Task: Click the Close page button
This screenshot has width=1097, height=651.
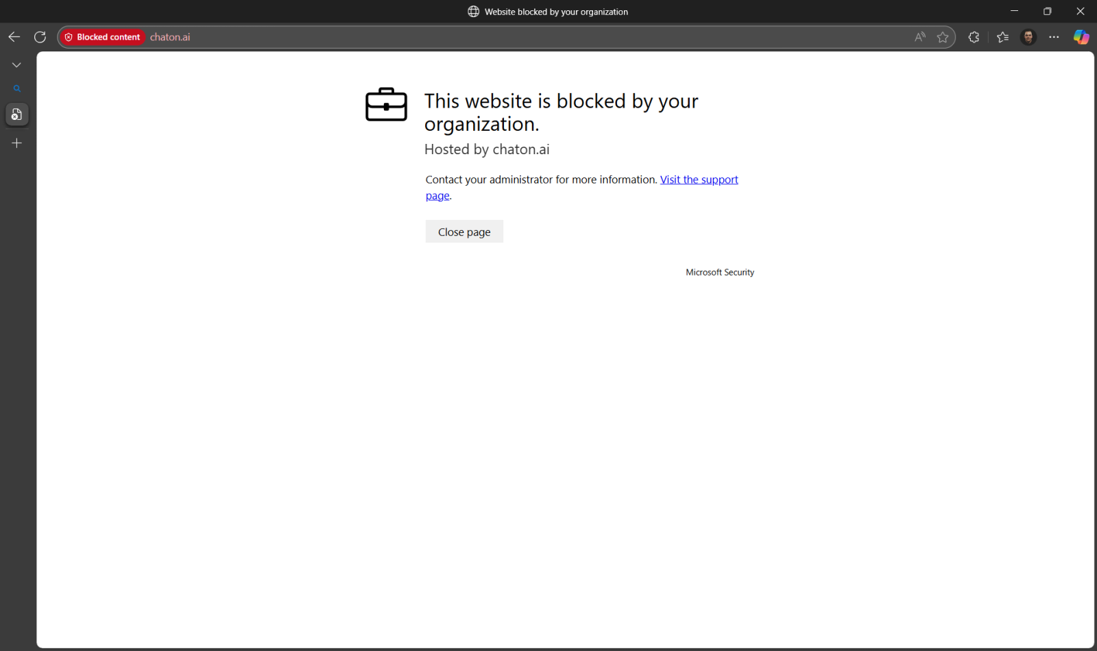Action: point(464,232)
